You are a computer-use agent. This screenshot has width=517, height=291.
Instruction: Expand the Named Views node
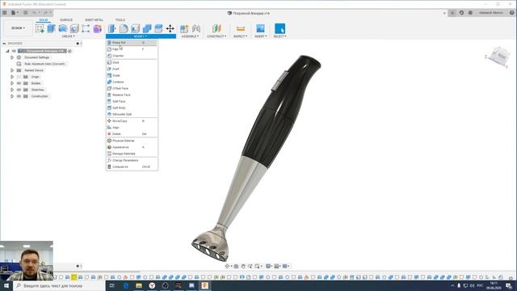click(x=12, y=70)
